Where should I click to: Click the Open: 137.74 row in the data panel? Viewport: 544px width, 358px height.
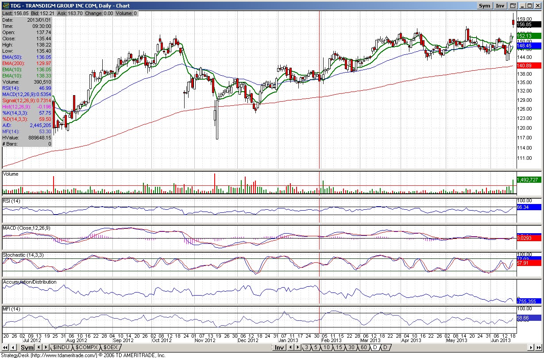pyautogui.click(x=27, y=32)
